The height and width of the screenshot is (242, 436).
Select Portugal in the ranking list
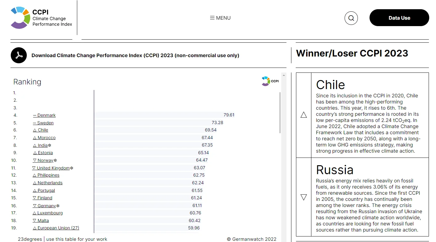point(44,191)
